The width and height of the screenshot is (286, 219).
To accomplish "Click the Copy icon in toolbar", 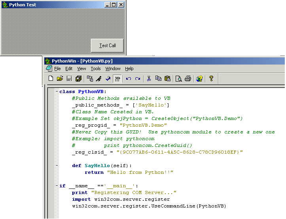I will [x=158, y=78].
